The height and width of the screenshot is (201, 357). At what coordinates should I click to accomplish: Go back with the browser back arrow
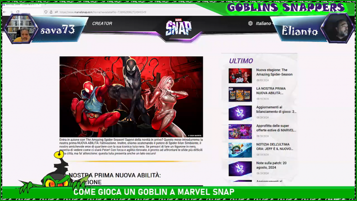pos(5,12)
